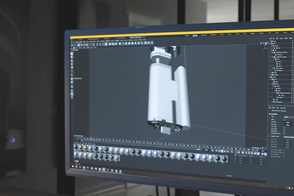Switch to the Standard layout tab

195,35
